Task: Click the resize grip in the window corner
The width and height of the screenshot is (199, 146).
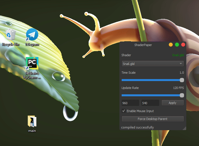Action: pos(185,128)
